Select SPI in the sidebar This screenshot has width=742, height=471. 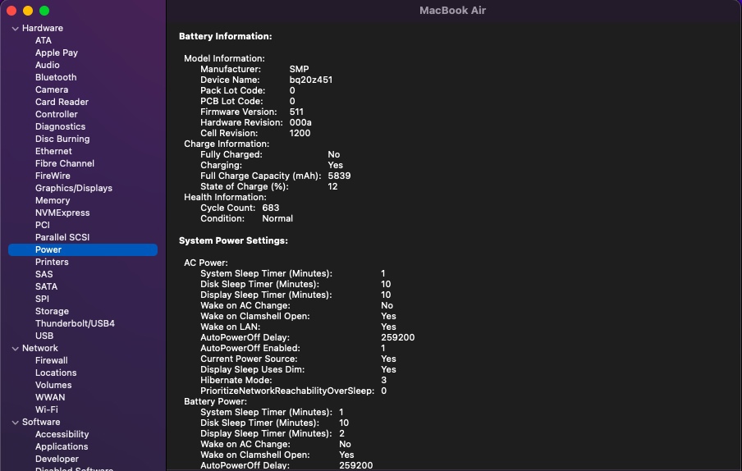click(x=42, y=299)
